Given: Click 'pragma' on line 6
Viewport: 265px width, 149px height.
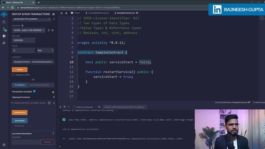Looking at the screenshot, I should (x=83, y=43).
